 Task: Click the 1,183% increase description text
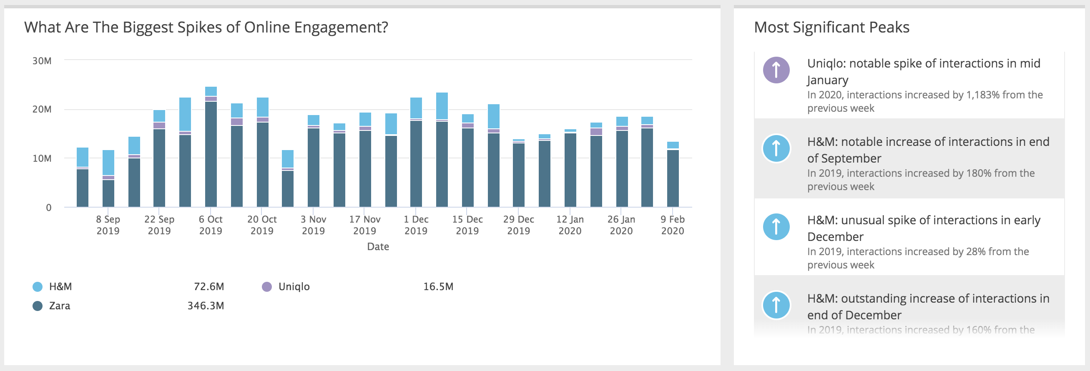click(924, 102)
